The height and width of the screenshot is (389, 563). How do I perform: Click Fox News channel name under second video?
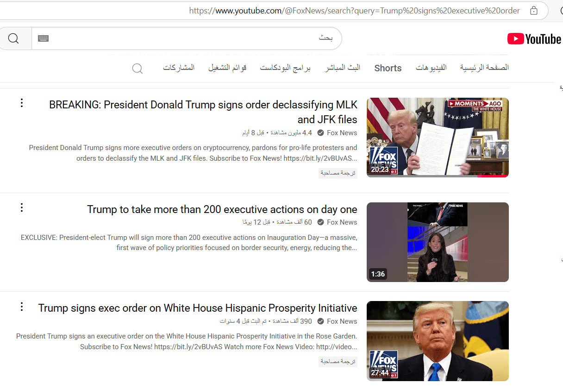pyautogui.click(x=342, y=222)
